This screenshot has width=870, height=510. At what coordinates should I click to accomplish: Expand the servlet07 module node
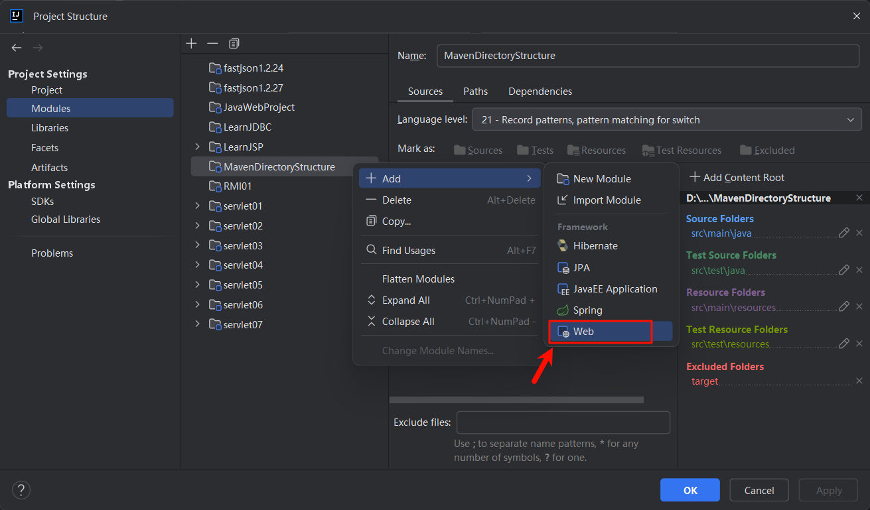pyautogui.click(x=197, y=324)
